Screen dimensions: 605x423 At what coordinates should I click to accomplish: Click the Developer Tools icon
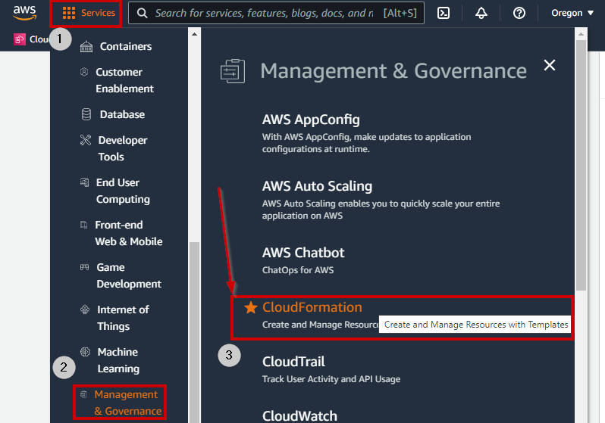click(86, 140)
